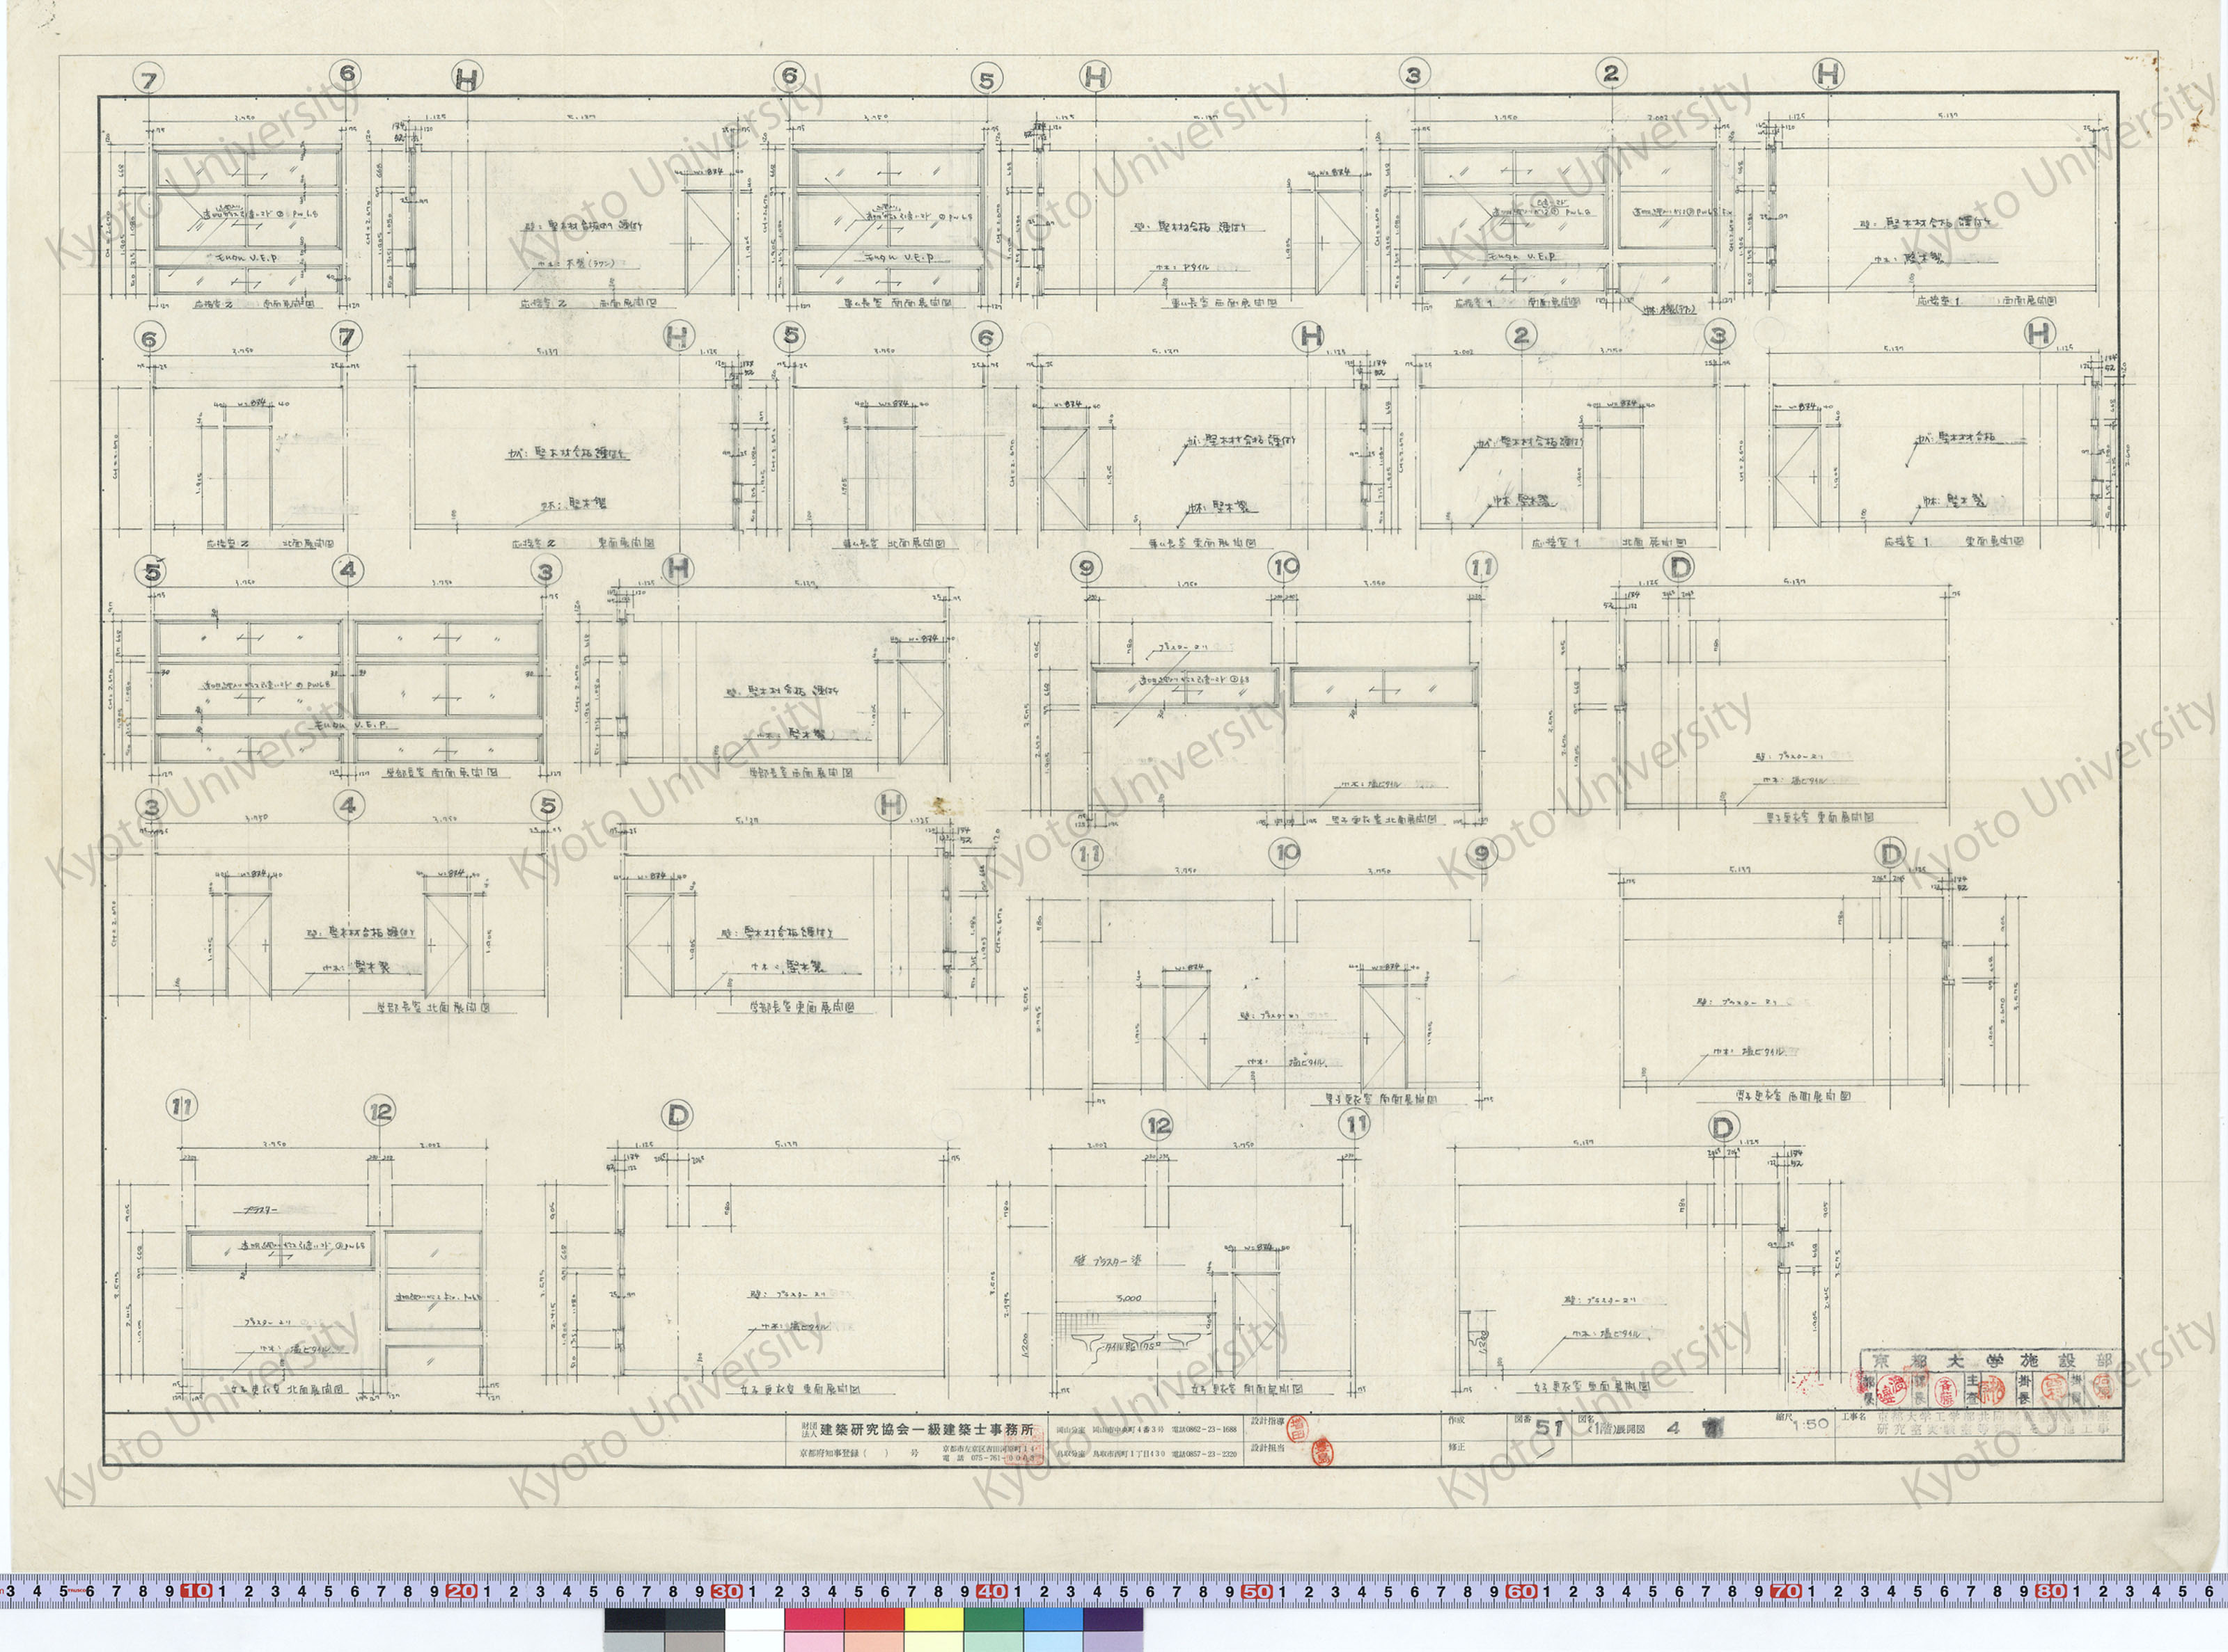Click the (1階)展開図 drawing title text
This screenshot has width=2228, height=1652.
pos(1617,1429)
